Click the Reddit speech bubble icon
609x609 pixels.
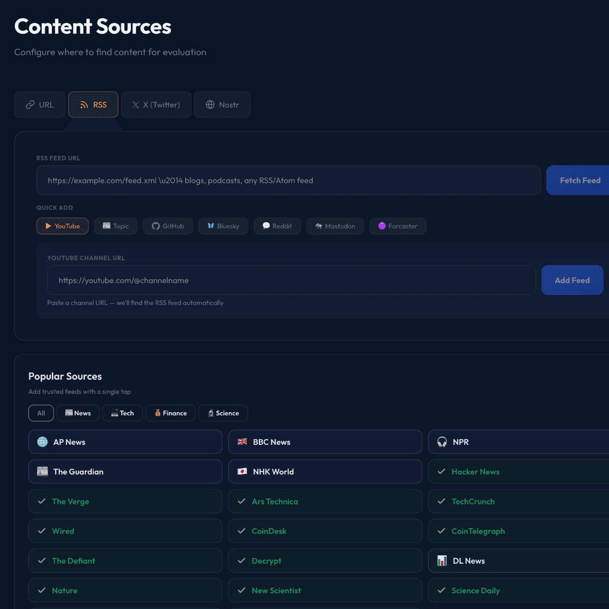(x=266, y=226)
